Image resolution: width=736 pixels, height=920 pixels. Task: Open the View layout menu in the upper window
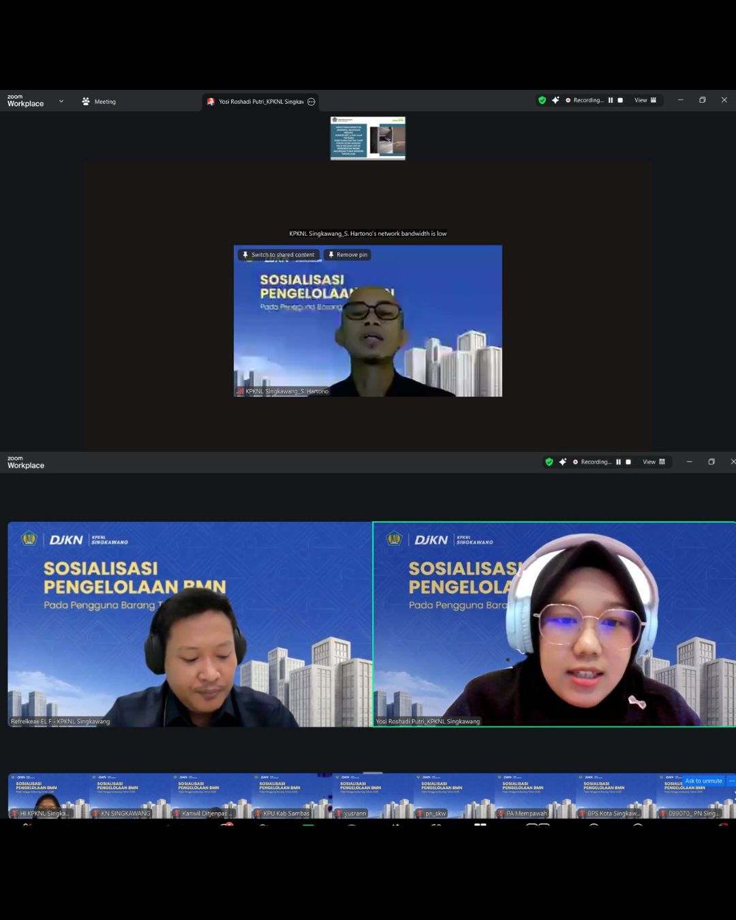[645, 100]
